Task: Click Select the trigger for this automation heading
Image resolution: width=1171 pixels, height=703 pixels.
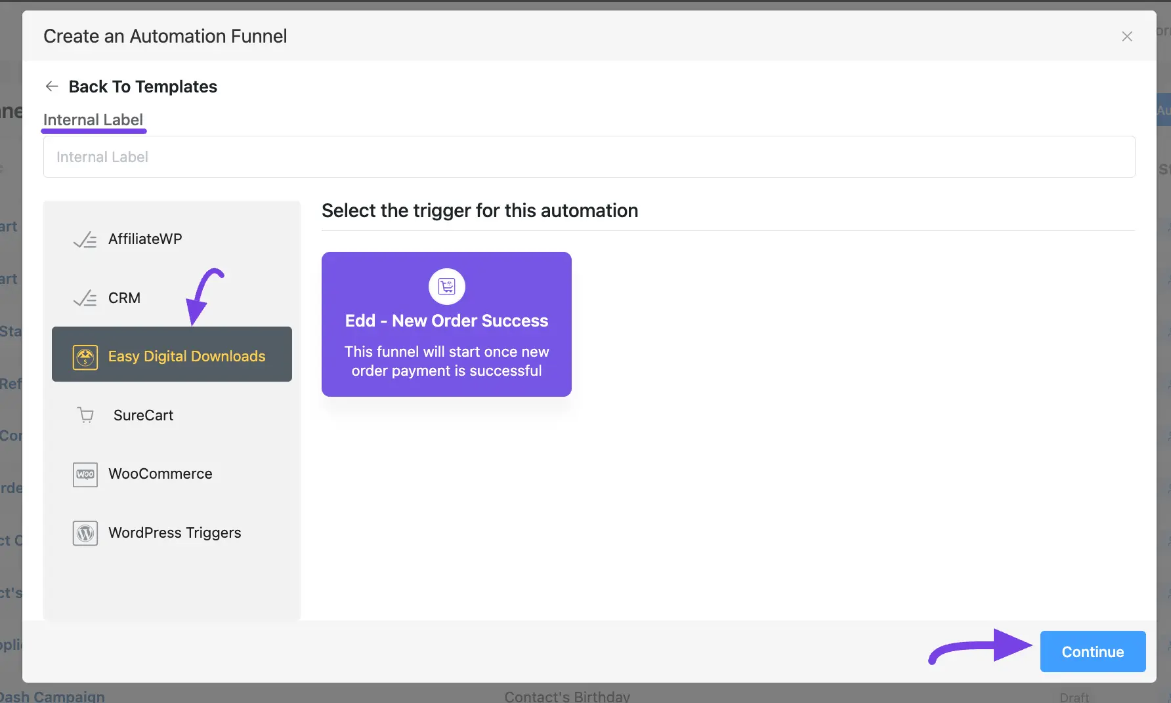Action: pos(480,211)
